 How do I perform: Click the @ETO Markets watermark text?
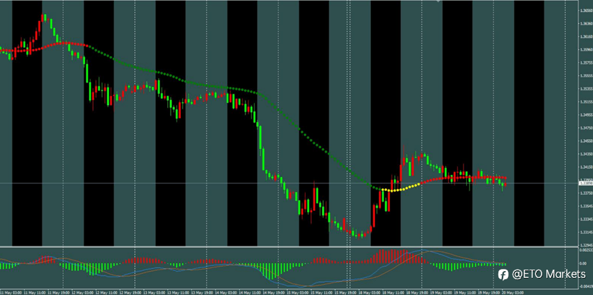548,274
